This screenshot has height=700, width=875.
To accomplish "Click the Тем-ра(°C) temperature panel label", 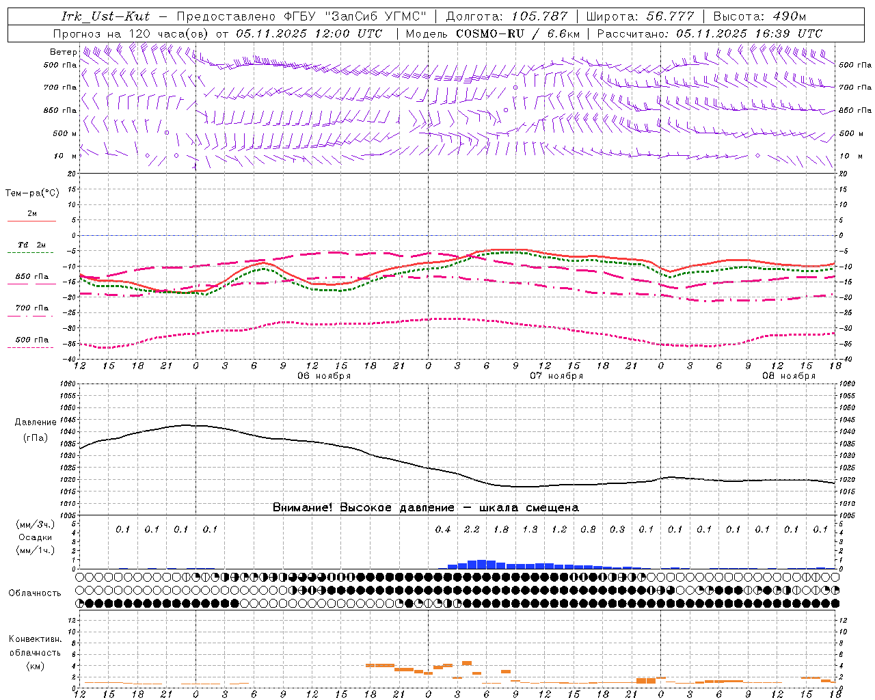I will point(32,193).
